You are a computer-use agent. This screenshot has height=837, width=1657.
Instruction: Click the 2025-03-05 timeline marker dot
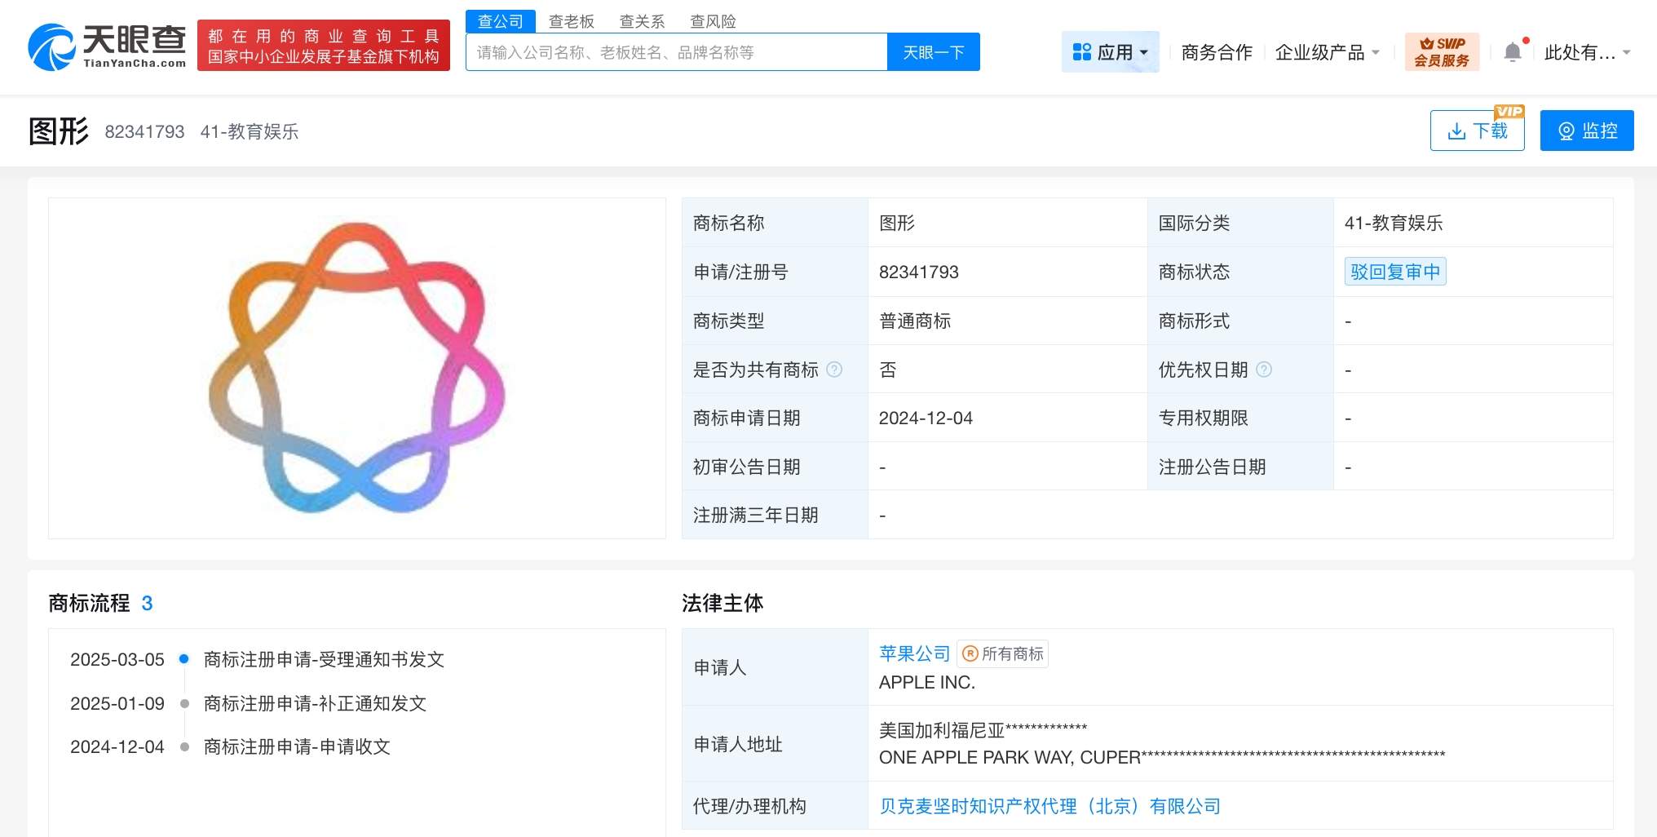[184, 659]
